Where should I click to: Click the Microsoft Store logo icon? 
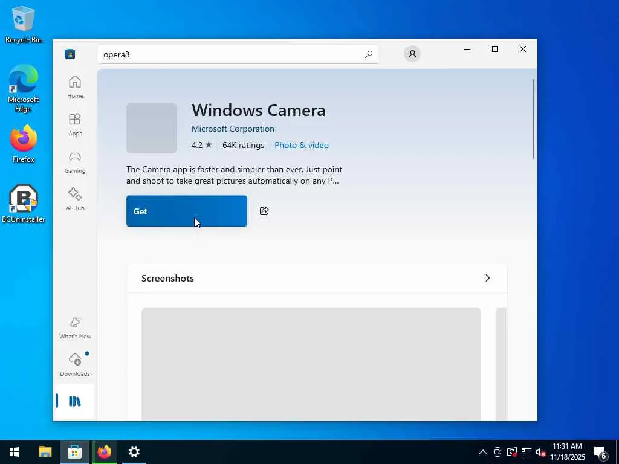point(70,54)
